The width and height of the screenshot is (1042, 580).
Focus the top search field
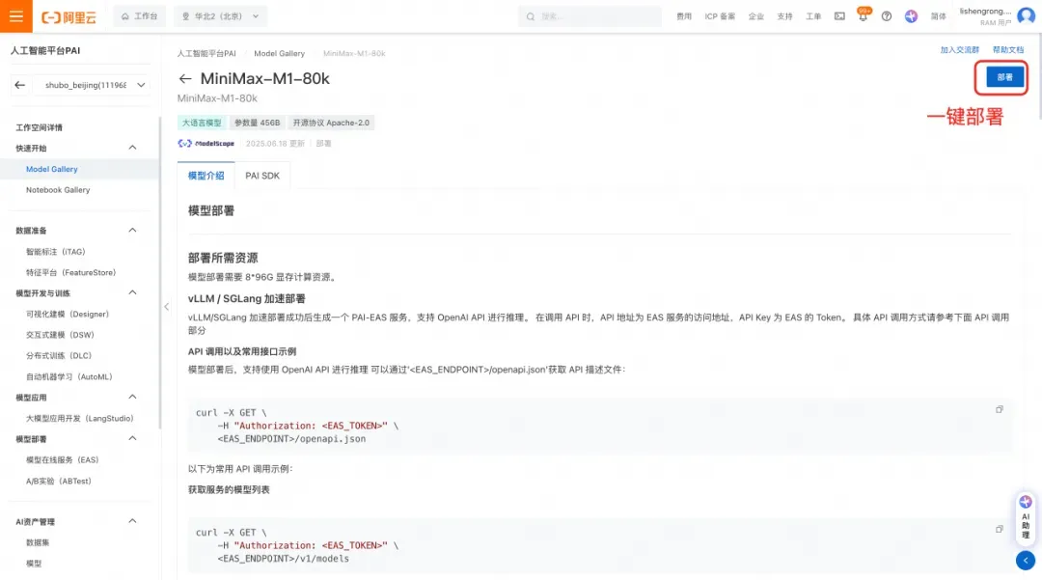pos(590,16)
